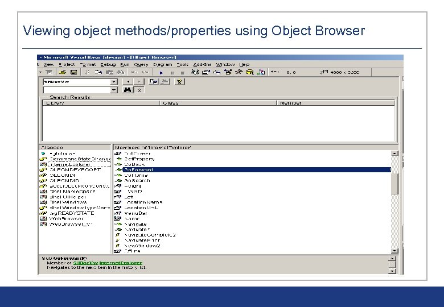
Task: Click the Find binoculars icon in main toolbar
Action: (120, 72)
